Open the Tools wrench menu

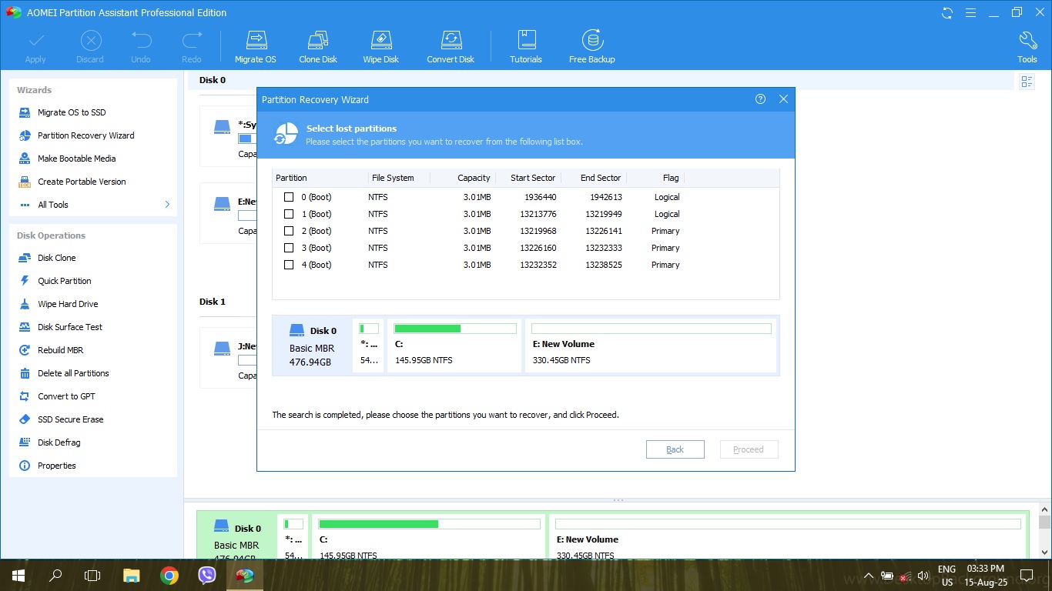pos(1027,47)
